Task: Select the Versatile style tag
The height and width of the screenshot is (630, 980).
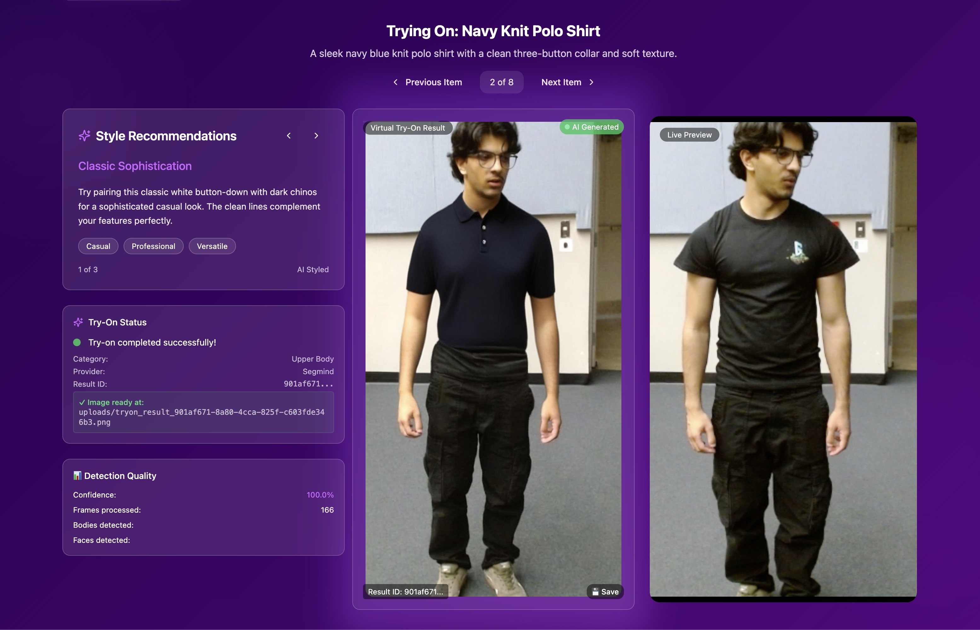Action: 212,246
